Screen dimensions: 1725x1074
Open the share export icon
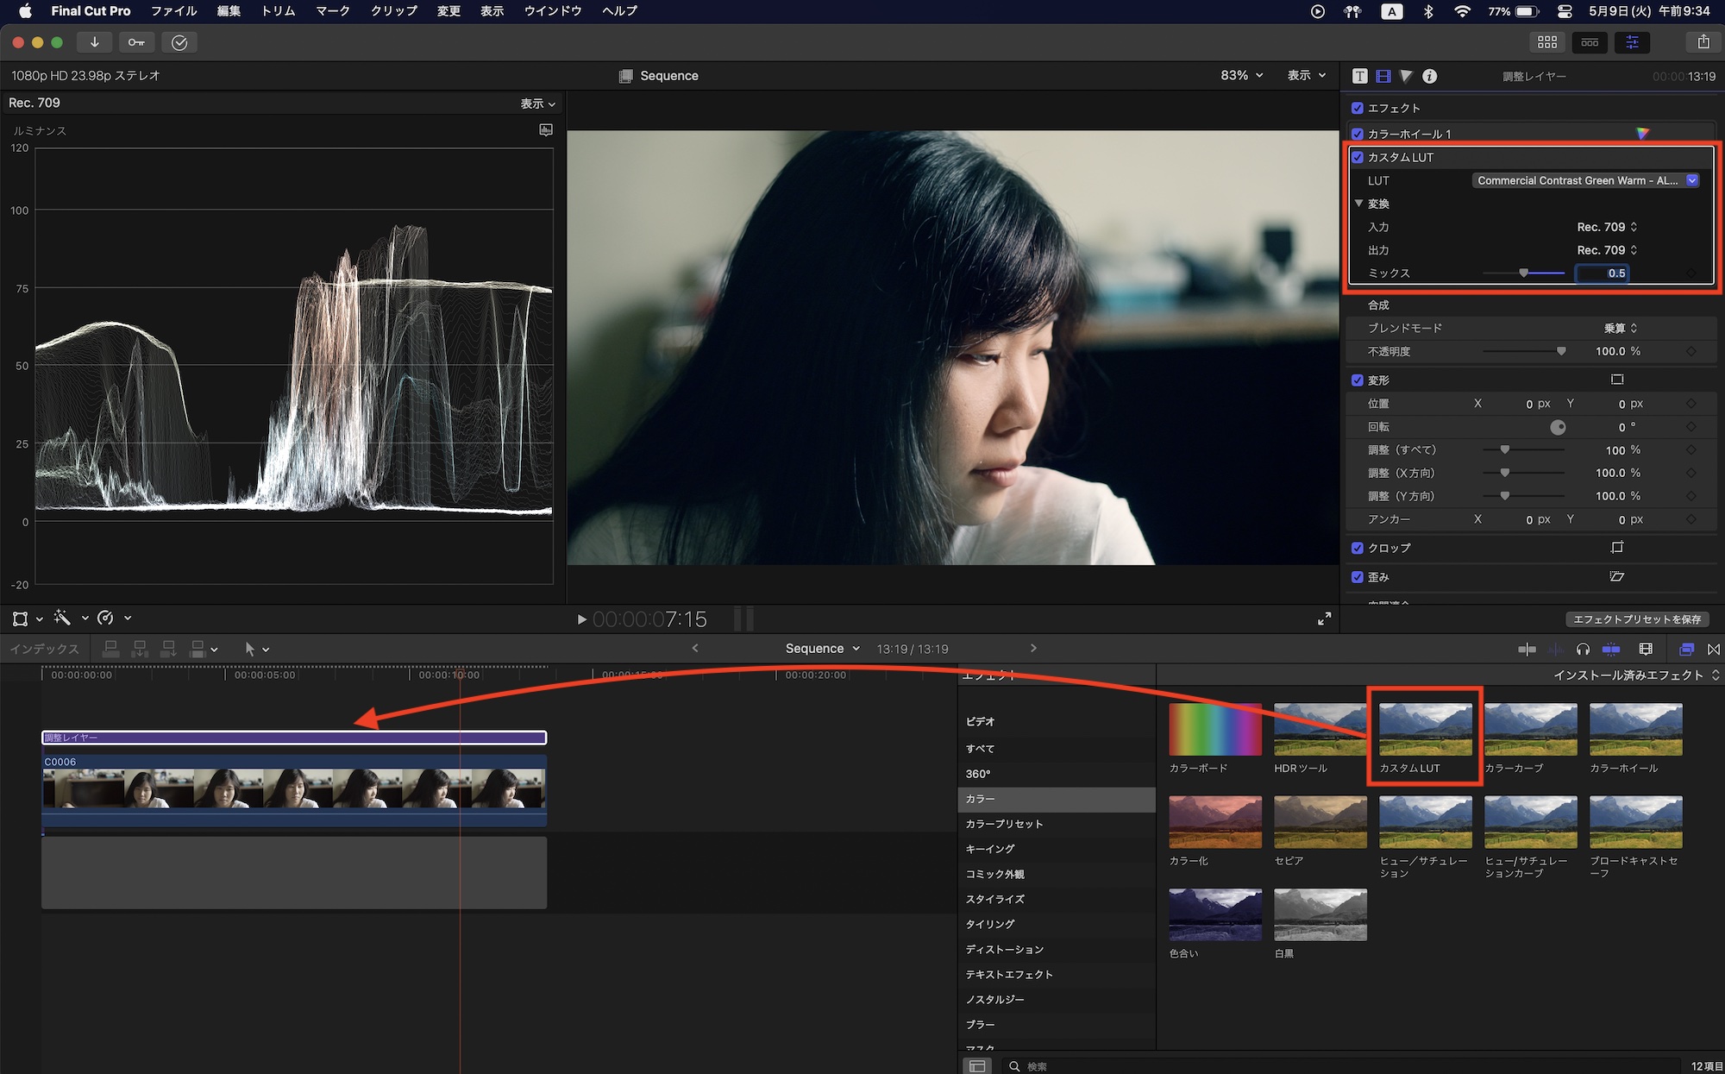point(1703,42)
